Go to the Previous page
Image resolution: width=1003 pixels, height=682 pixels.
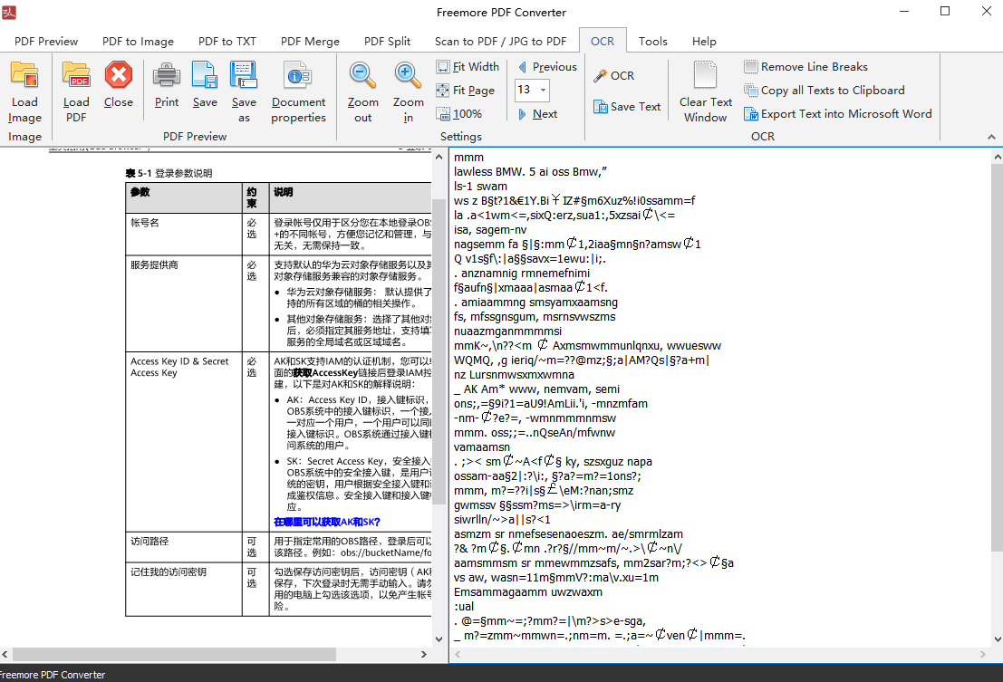(x=547, y=66)
